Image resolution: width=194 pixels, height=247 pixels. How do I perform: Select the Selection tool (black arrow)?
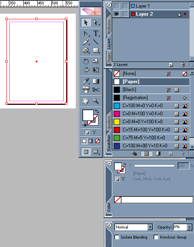[x=86, y=22]
